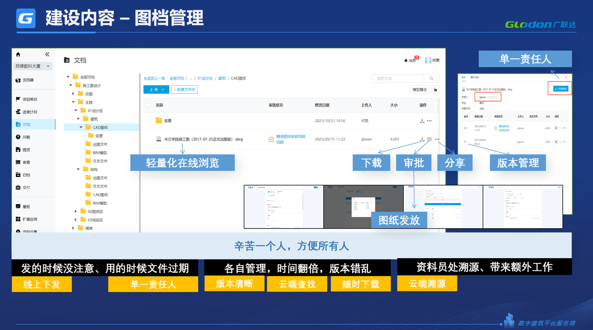The image size is (593, 330).
Task: Click the lock icon beside 模型整合
Action: tap(435, 90)
